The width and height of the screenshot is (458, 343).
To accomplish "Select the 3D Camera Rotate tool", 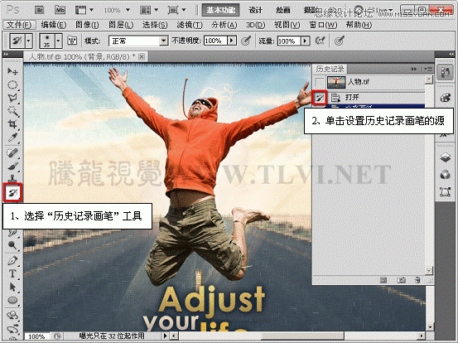I will point(12,329).
